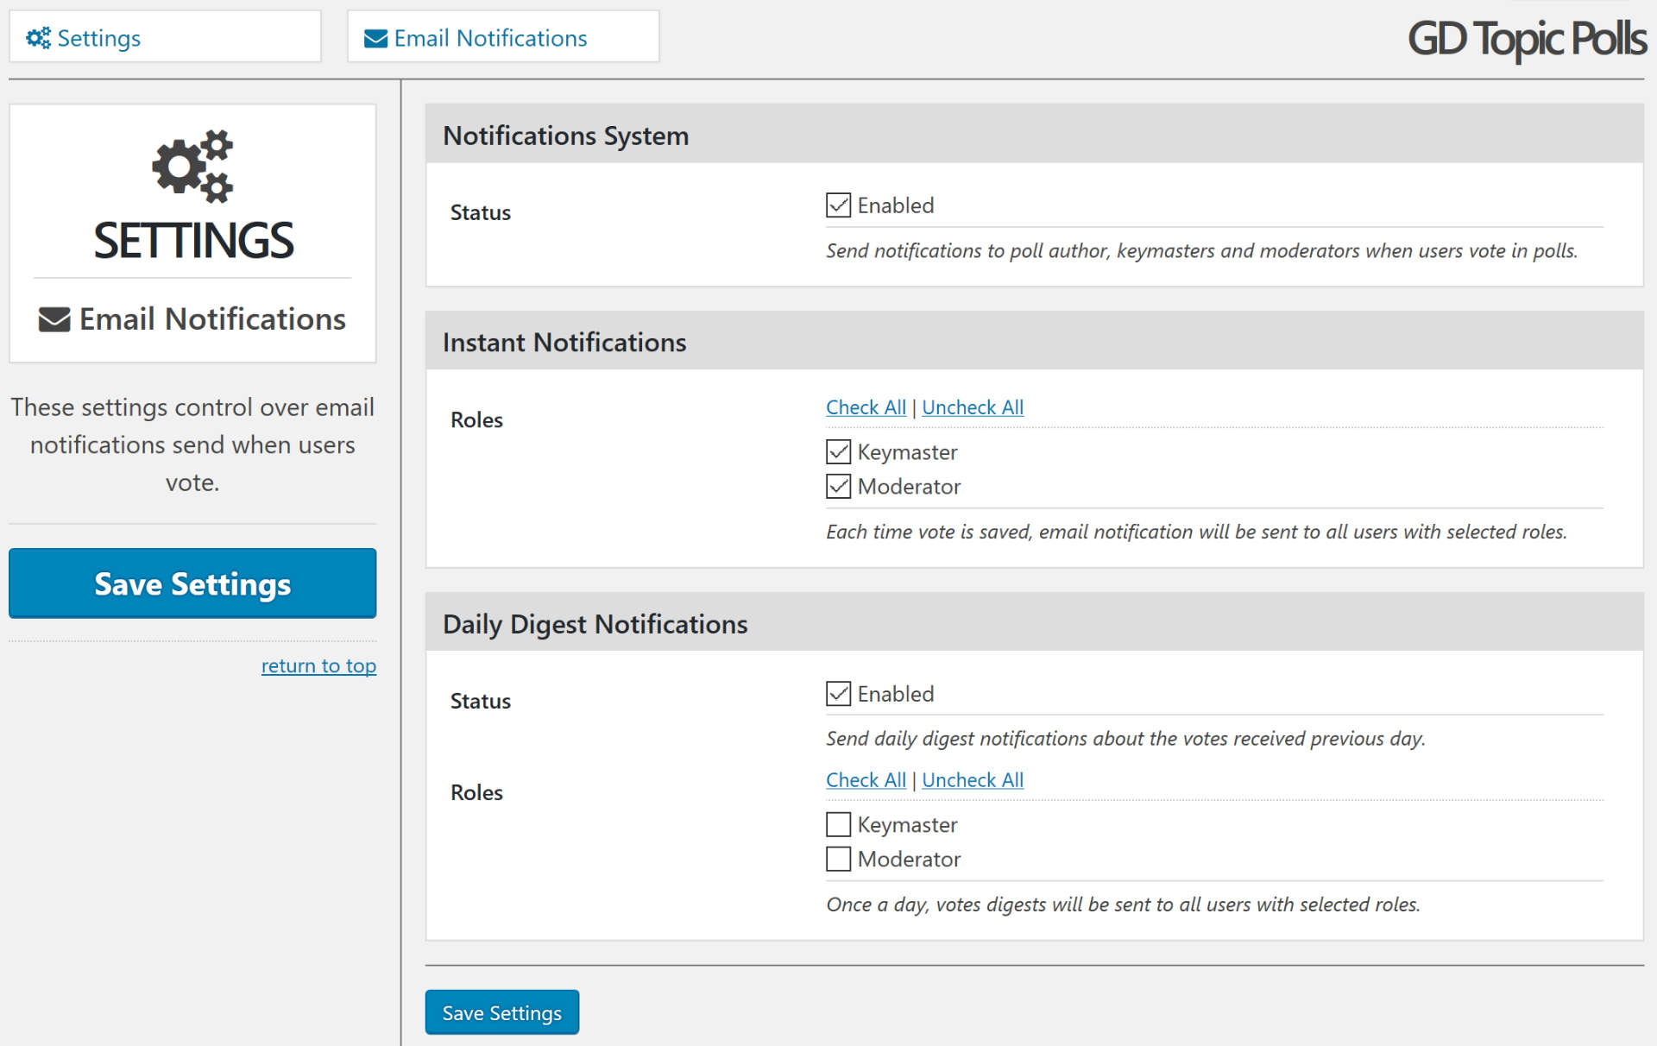Image resolution: width=1657 pixels, height=1046 pixels.
Task: Click Roles label in Daily Digest section
Action: (x=476, y=792)
